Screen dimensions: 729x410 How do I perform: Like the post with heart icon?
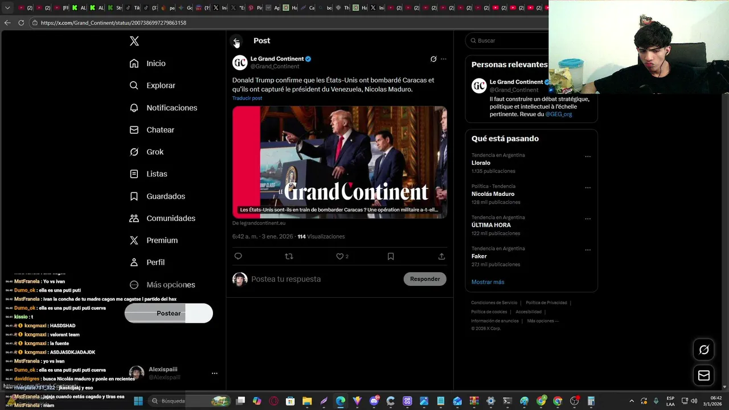340,256
